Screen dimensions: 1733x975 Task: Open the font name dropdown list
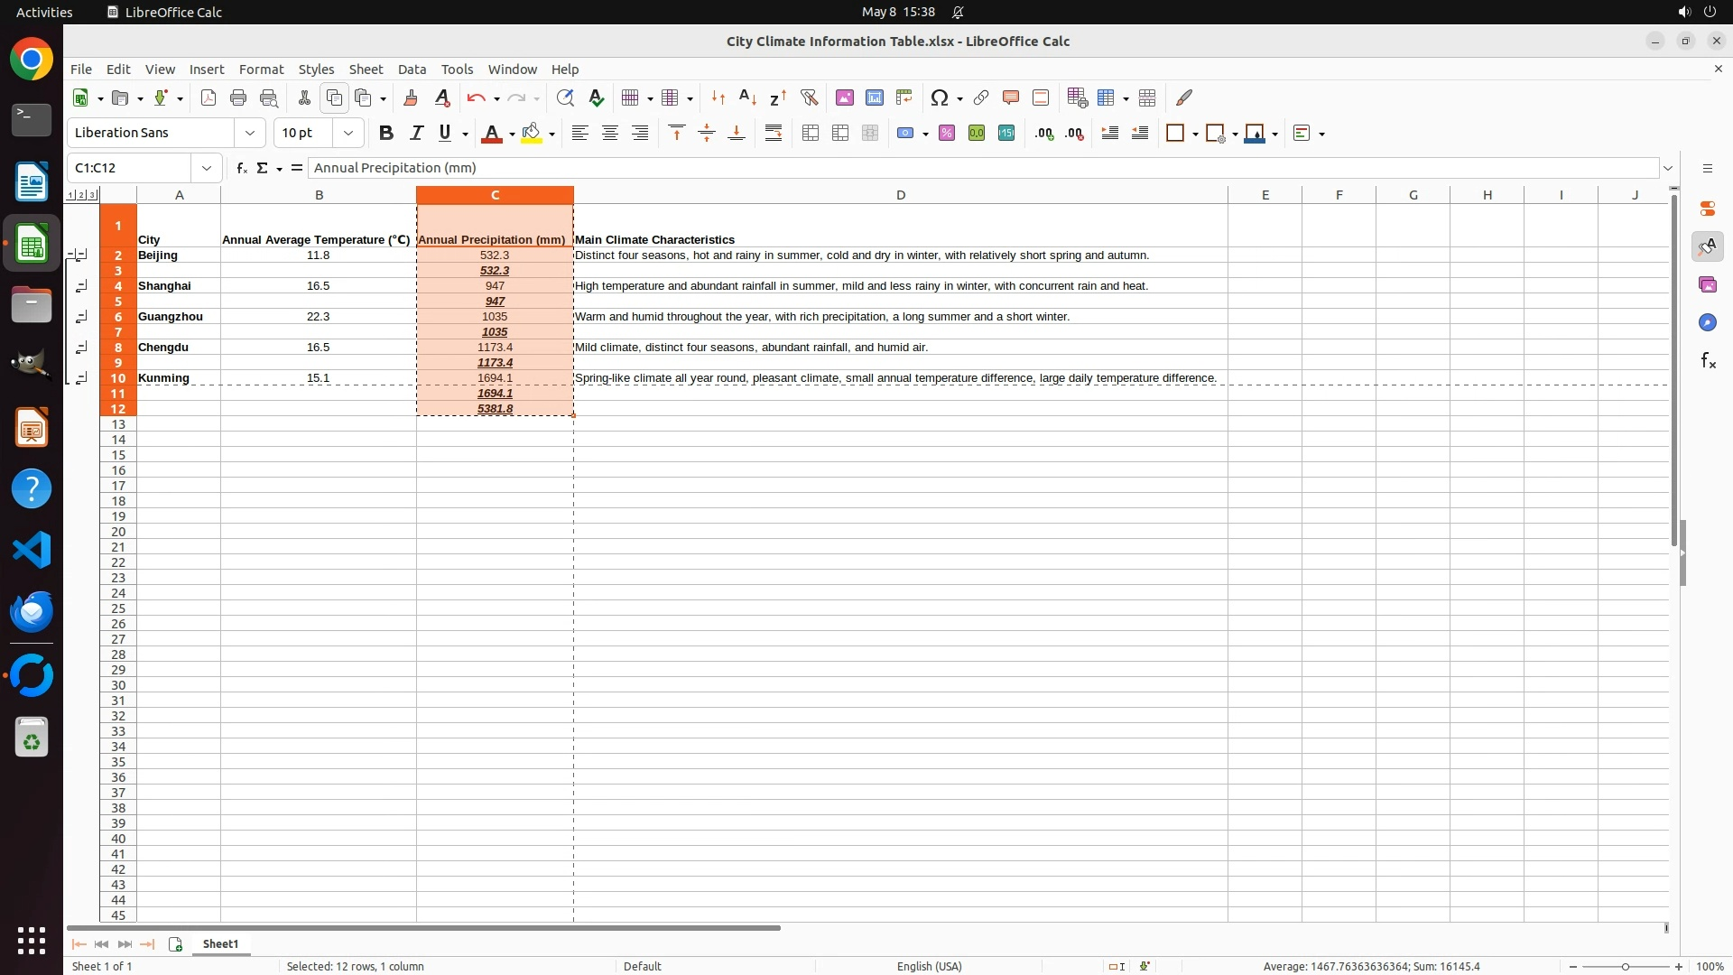250,134
